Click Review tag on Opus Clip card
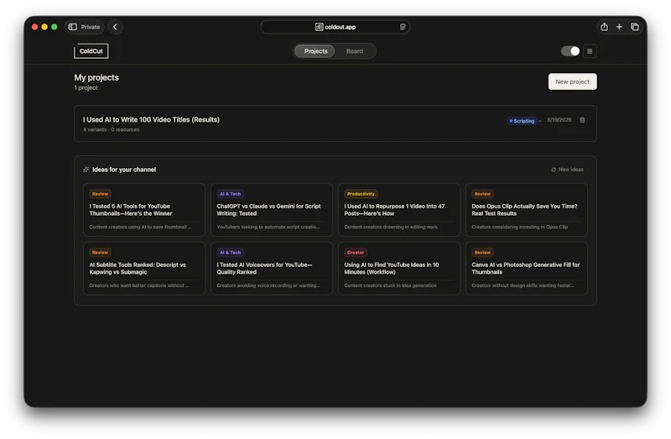Image resolution: width=671 pixels, height=439 pixels. [x=482, y=194]
